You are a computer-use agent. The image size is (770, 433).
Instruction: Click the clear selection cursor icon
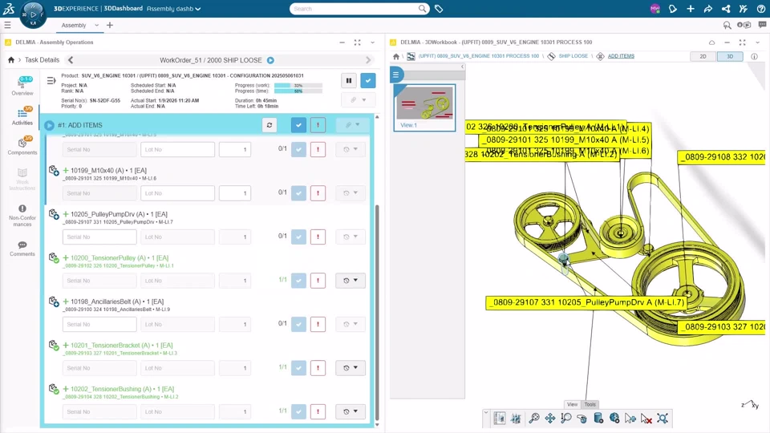[x=646, y=419]
